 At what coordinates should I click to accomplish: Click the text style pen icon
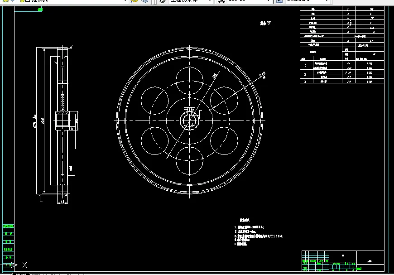pyautogui.click(x=163, y=1)
